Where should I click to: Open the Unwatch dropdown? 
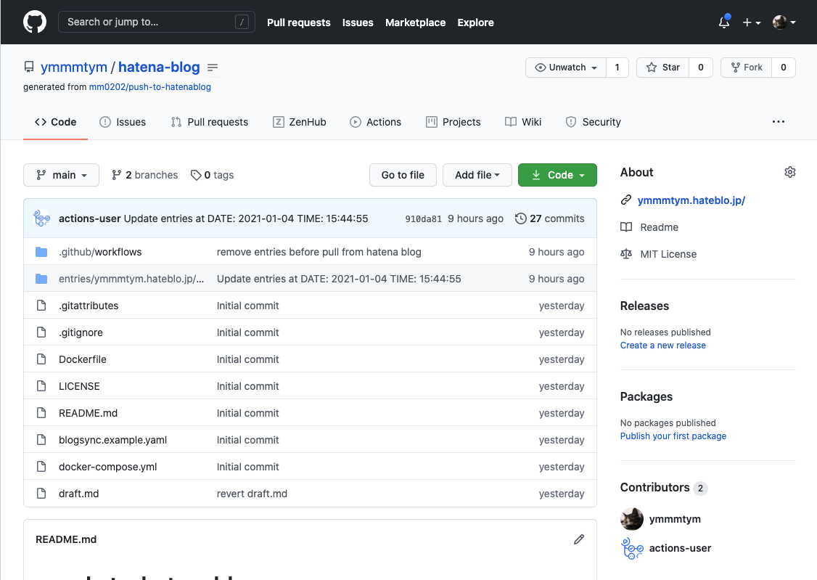click(566, 68)
